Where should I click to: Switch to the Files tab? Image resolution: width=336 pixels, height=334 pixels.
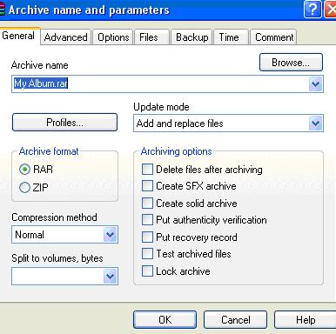click(151, 37)
